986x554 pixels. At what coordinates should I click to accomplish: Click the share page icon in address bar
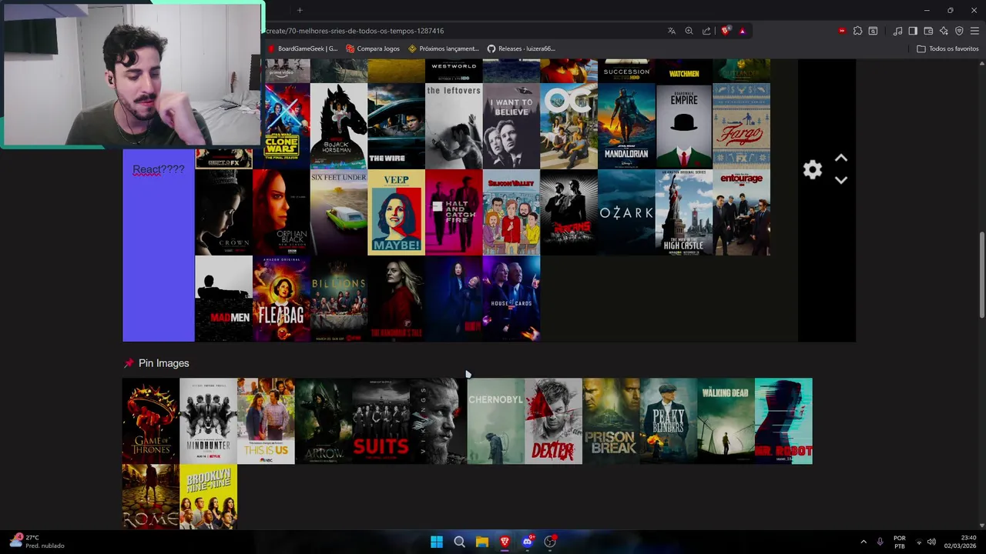707,31
